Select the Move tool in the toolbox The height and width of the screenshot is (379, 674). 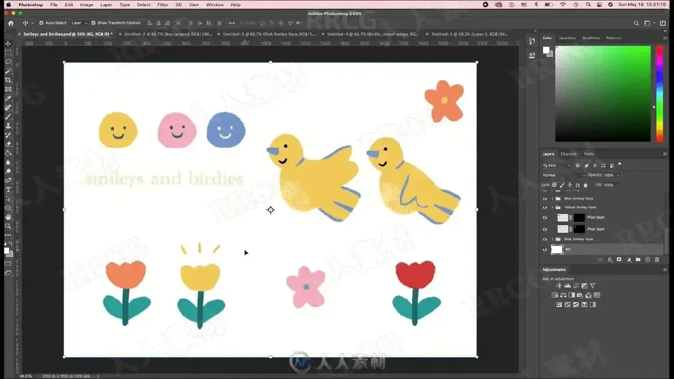click(8, 43)
